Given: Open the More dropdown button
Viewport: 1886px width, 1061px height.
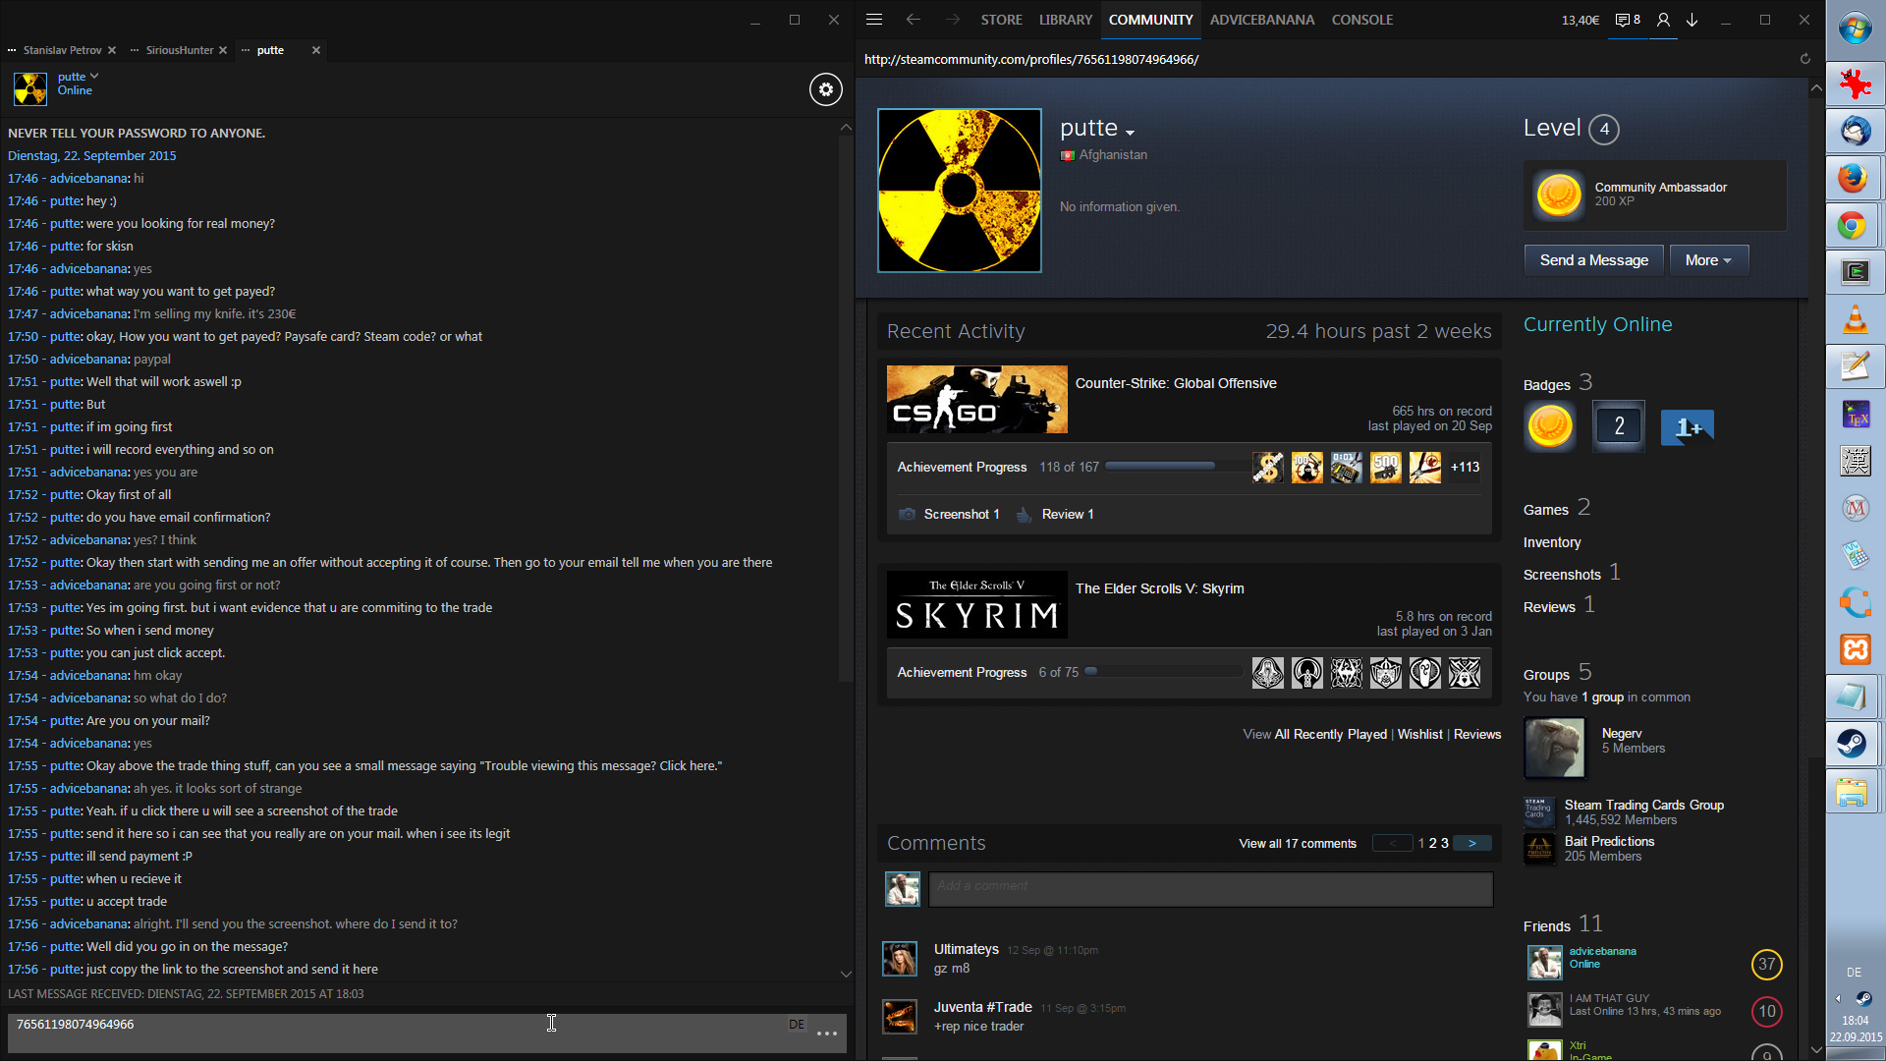Looking at the screenshot, I should 1708,260.
